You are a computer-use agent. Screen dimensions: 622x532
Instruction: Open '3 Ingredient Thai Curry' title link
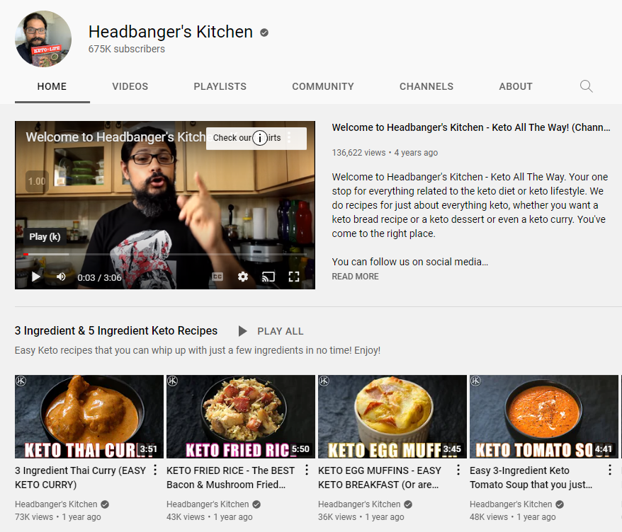point(81,478)
